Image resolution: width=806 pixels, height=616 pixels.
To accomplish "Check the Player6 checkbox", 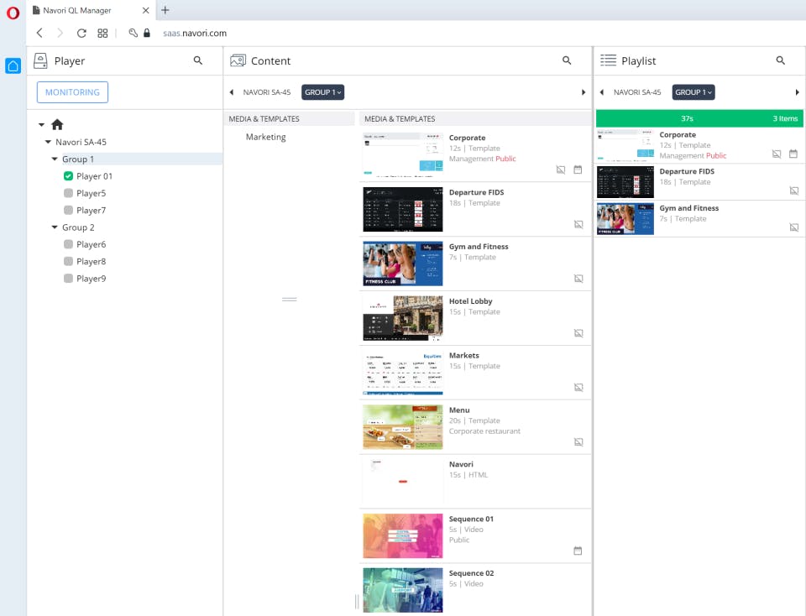I will coord(68,244).
